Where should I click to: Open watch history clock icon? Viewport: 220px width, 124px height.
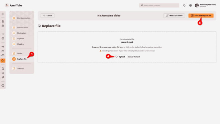tap(3, 38)
